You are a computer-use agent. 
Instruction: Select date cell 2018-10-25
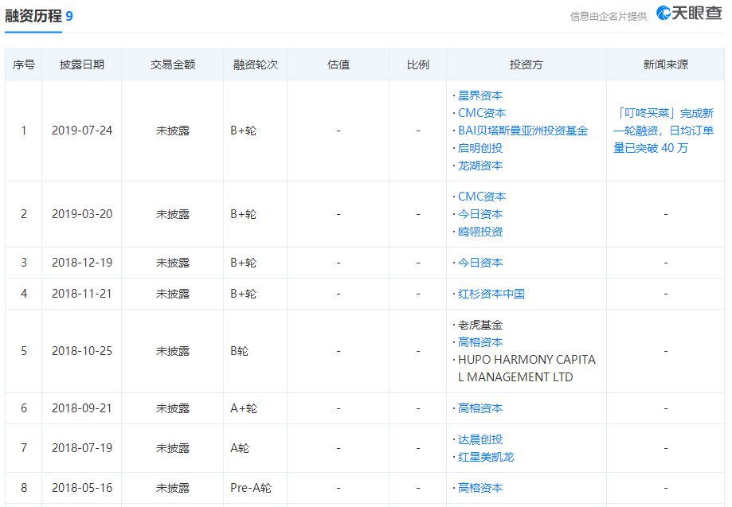point(82,351)
